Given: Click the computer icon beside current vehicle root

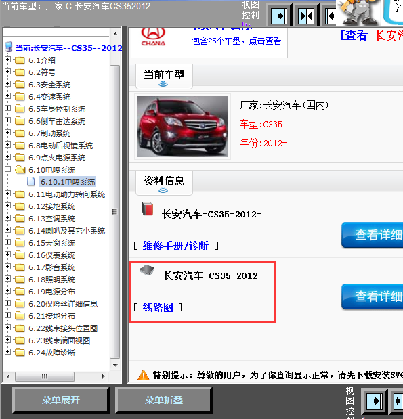Looking at the screenshot, I should tap(9, 47).
